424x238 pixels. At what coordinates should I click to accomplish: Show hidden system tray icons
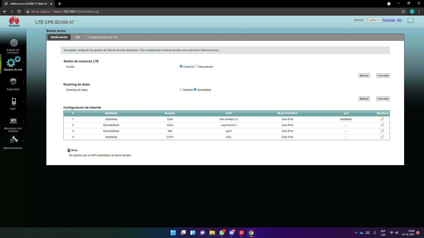(356, 233)
